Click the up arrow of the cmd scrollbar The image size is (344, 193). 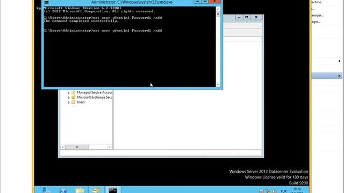pyautogui.click(x=218, y=9)
